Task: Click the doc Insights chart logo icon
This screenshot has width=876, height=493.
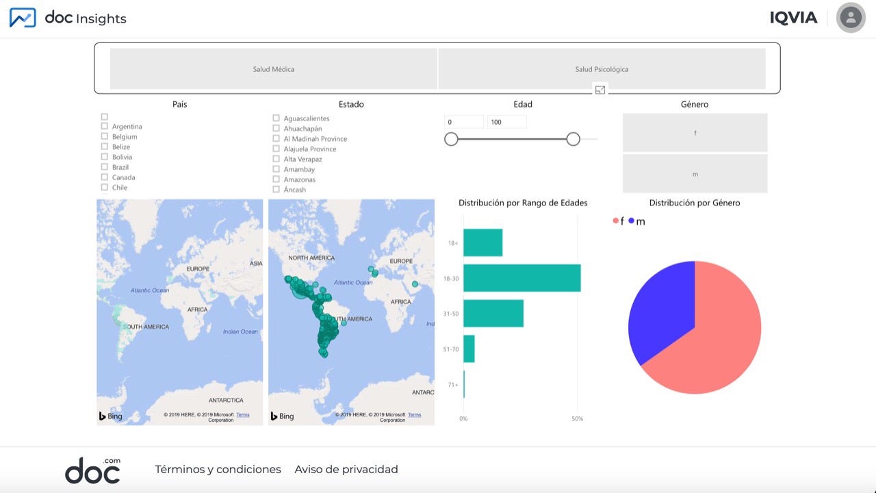Action: pyautogui.click(x=23, y=18)
